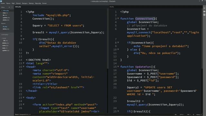Click the placeholder "Uživatelské jméno" attribute
The width and height of the screenshot is (206, 116).
tap(66, 111)
